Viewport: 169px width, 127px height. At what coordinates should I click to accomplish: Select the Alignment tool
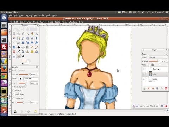pos(14,43)
